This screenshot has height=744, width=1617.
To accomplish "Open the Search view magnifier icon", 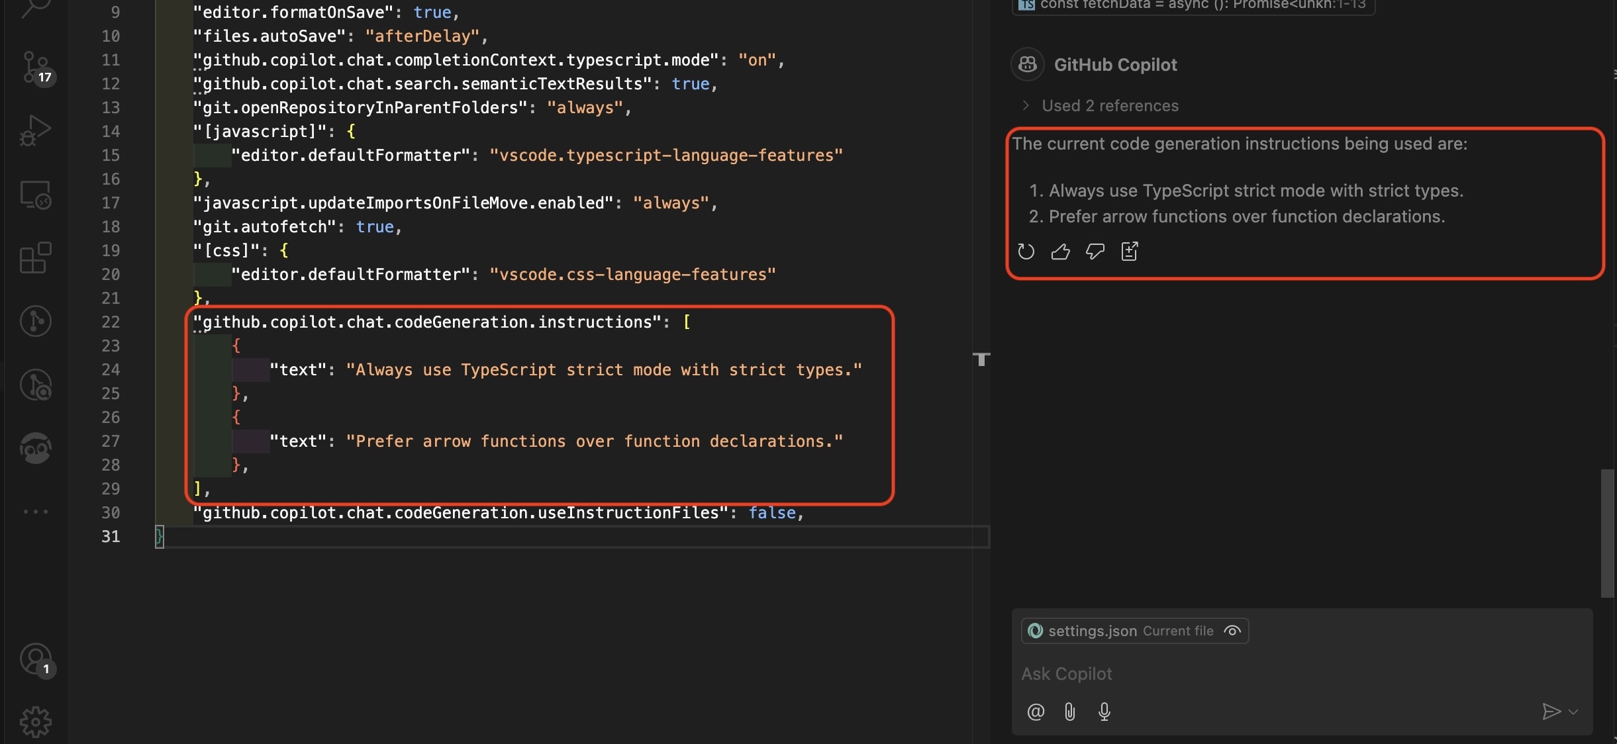I will click(x=35, y=8).
